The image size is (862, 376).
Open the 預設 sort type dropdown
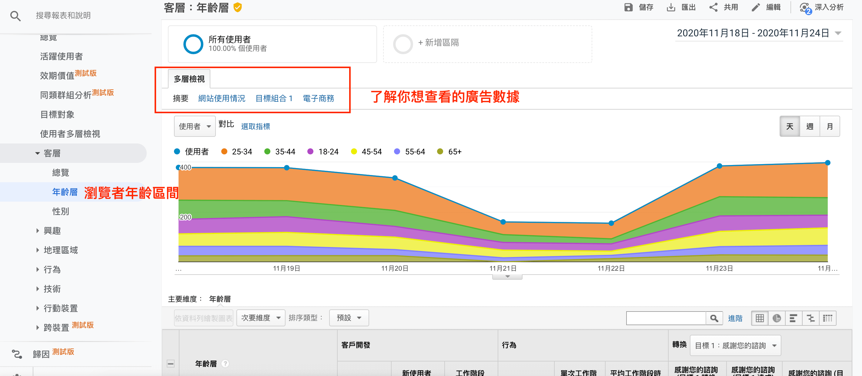tap(349, 318)
